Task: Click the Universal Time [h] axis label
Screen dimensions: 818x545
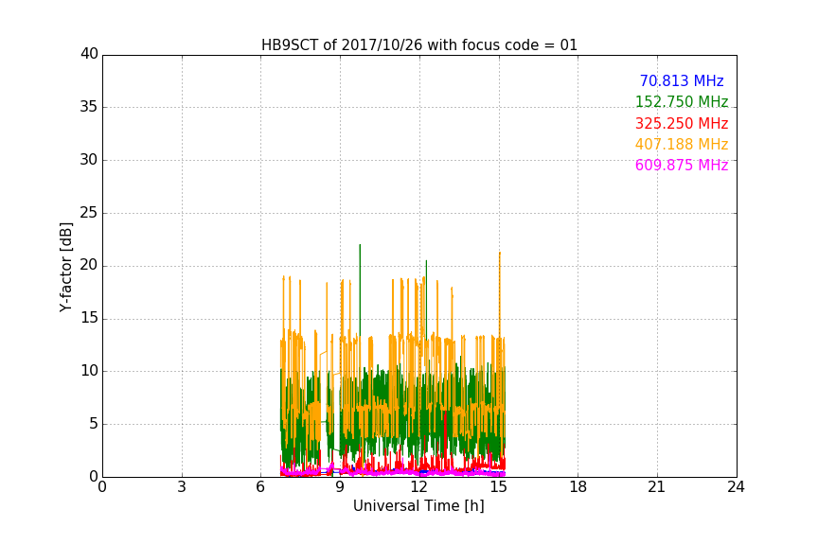Action: click(418, 506)
